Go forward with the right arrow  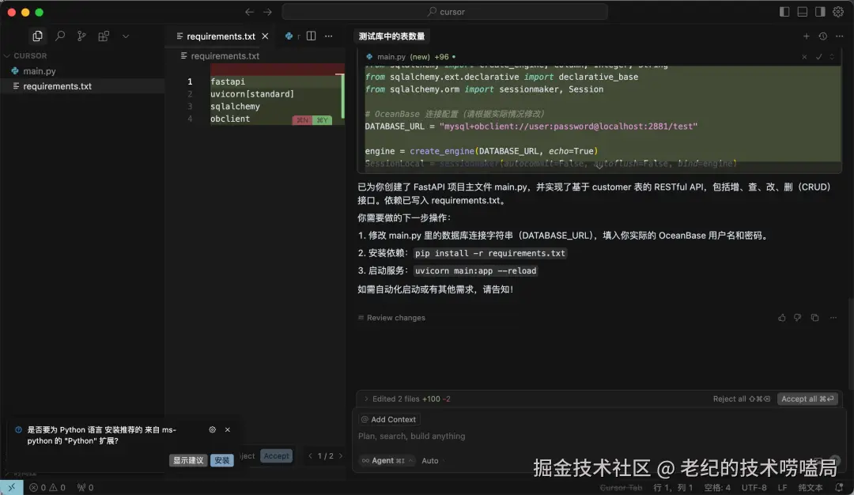[267, 12]
